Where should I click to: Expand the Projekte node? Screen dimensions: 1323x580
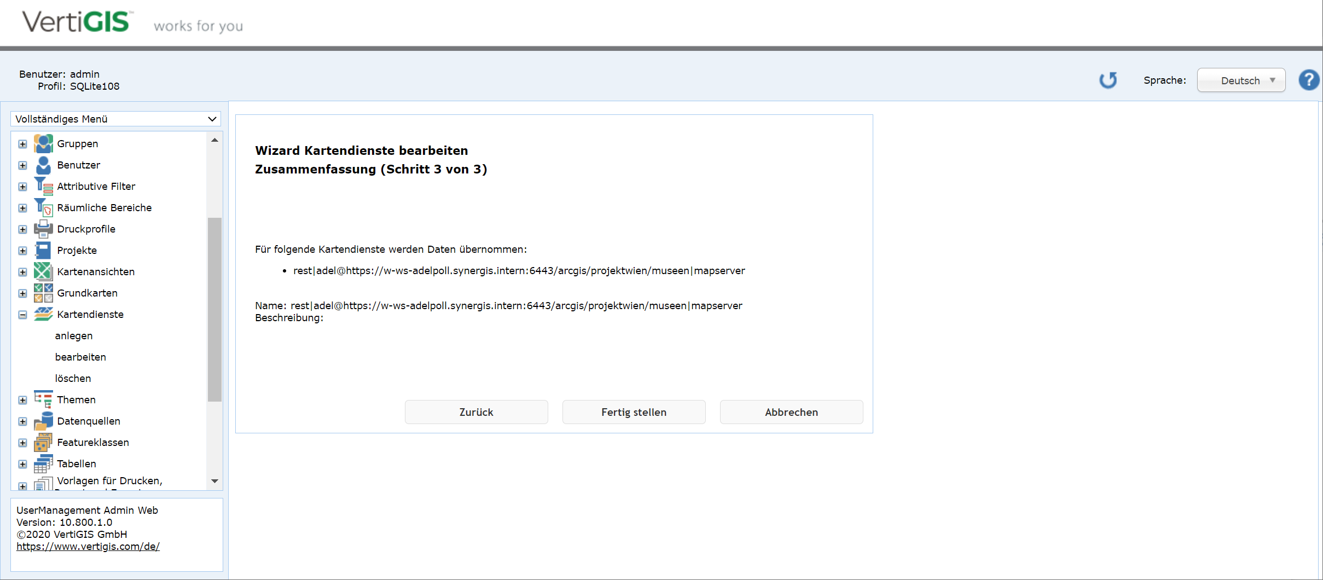(22, 251)
